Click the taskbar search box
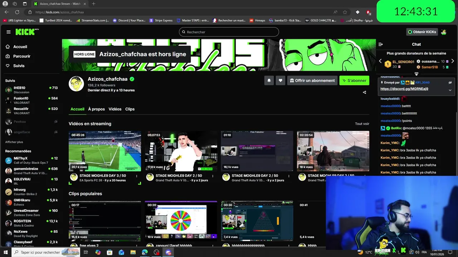Image resolution: width=458 pixels, height=257 pixels. point(46,252)
